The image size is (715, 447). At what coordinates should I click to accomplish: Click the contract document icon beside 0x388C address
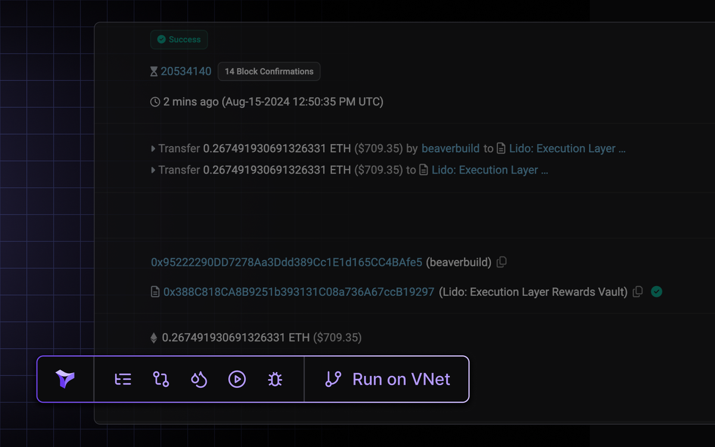pyautogui.click(x=155, y=292)
